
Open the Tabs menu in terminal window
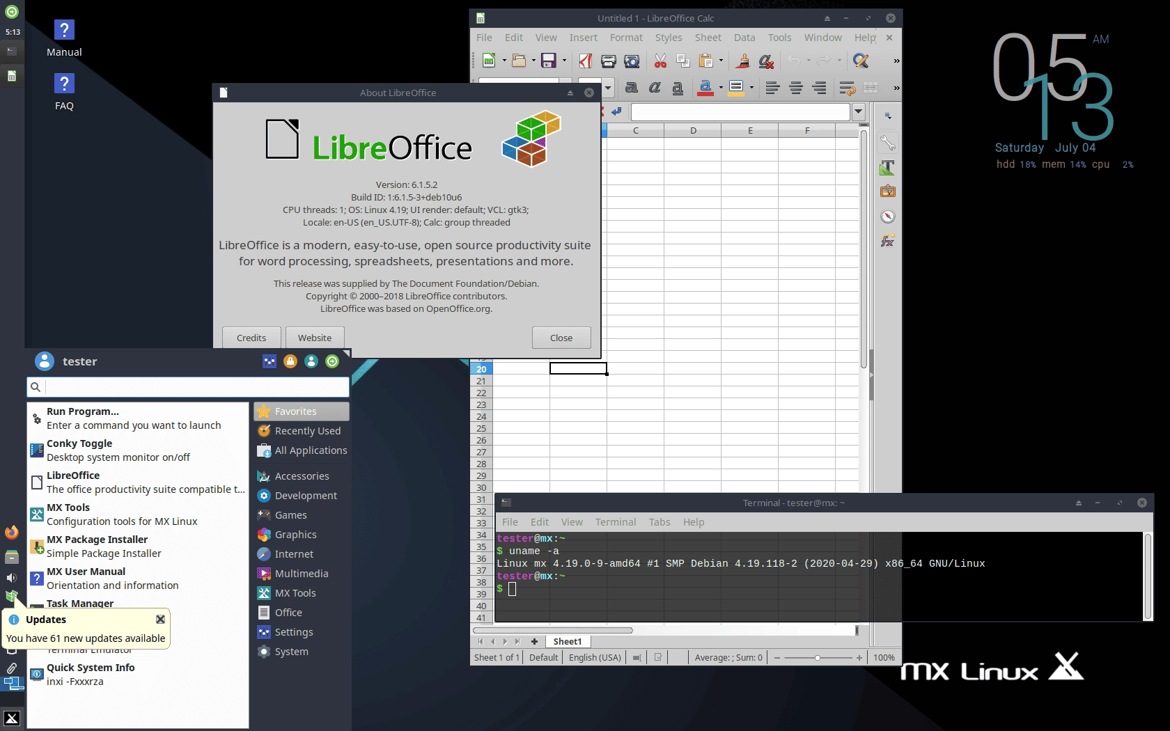(x=659, y=522)
